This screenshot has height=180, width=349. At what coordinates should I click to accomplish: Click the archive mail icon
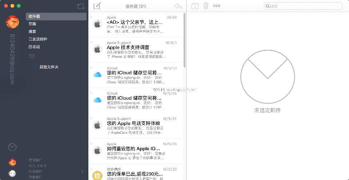coord(195,6)
